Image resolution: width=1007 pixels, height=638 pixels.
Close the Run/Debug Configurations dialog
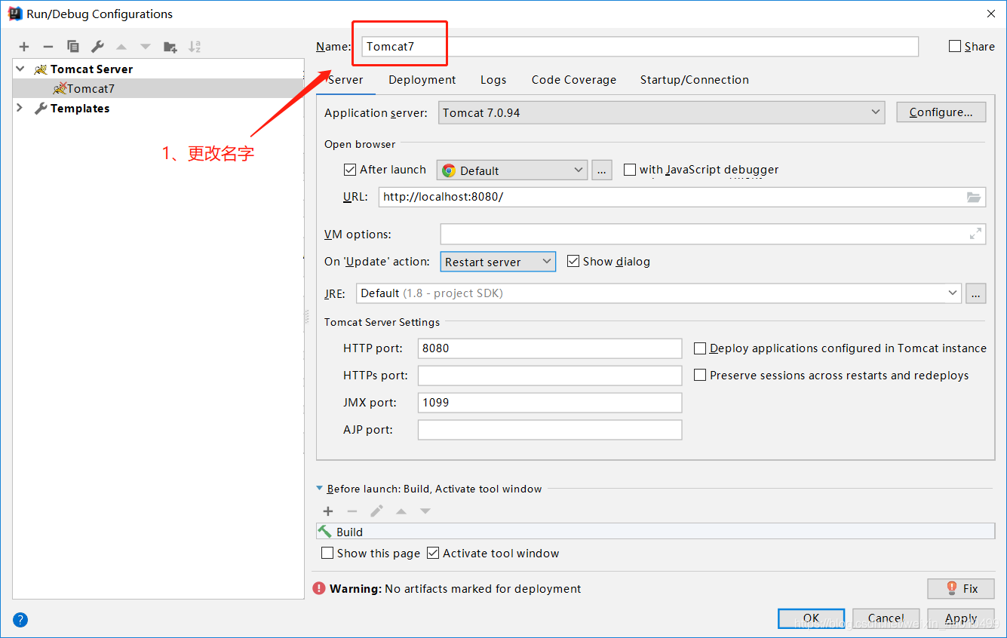[990, 14]
